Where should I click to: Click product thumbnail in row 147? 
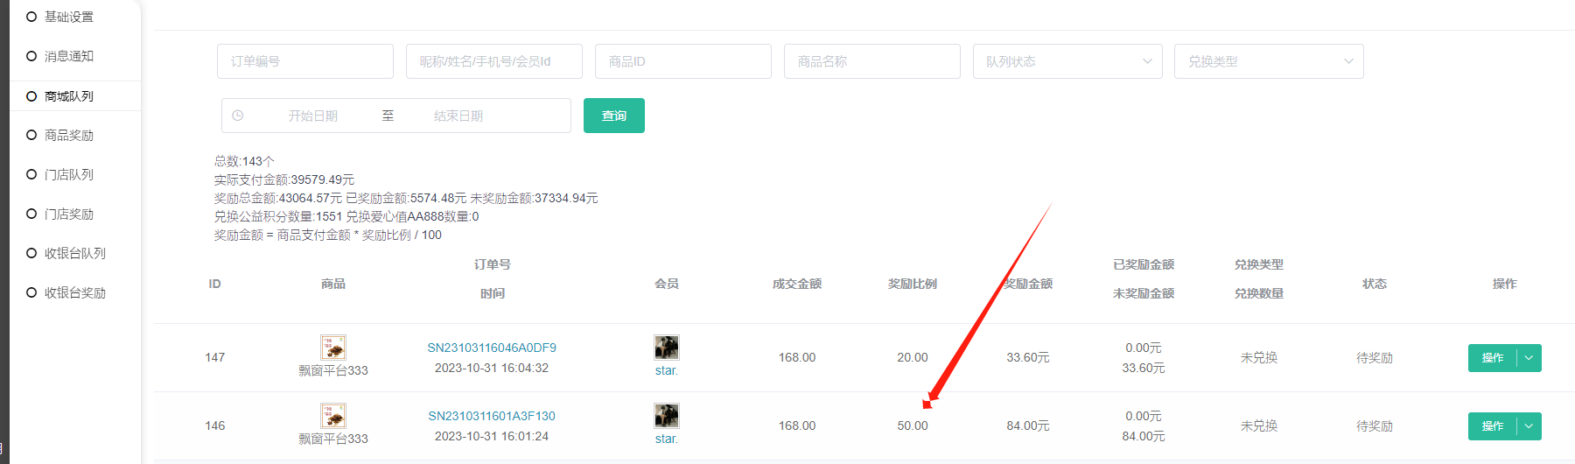pos(333,348)
